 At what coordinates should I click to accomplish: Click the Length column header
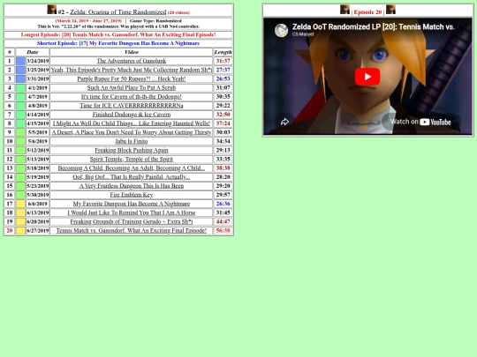(223, 52)
